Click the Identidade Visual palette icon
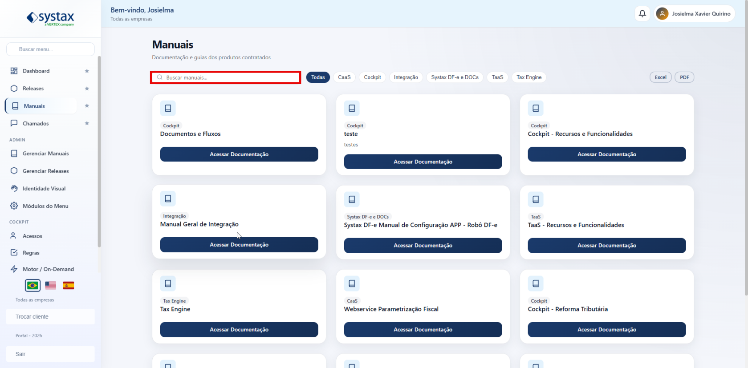This screenshot has width=748, height=368. click(x=14, y=188)
